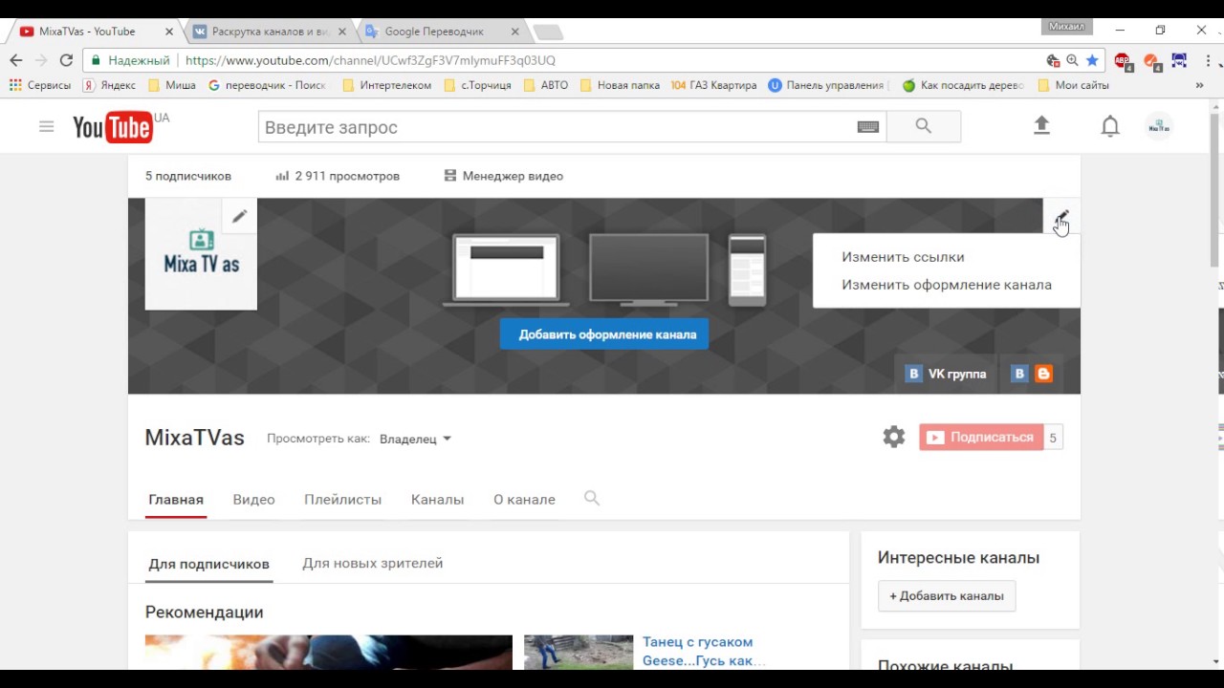Bookmark this page with the star icon
This screenshot has width=1224, height=688.
[1092, 60]
